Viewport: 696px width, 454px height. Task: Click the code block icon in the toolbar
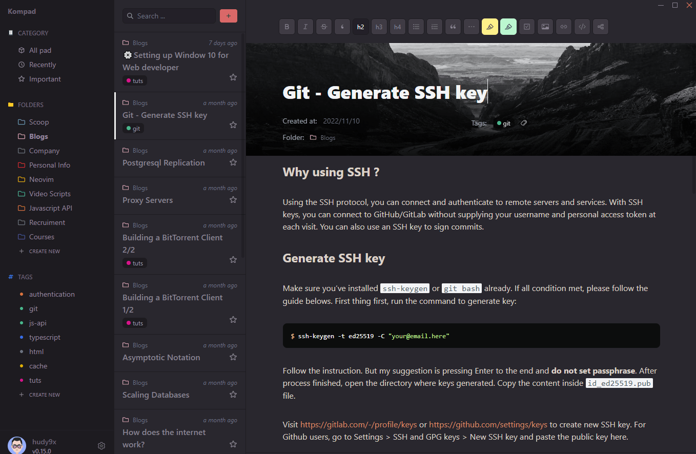point(582,27)
